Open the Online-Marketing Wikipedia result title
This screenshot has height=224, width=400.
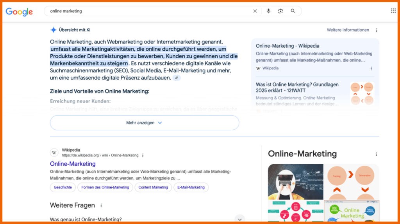pyautogui.click(x=73, y=164)
